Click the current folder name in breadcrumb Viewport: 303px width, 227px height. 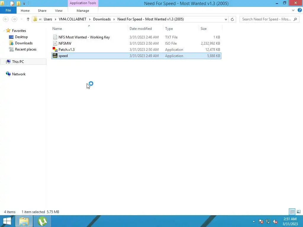[151, 19]
